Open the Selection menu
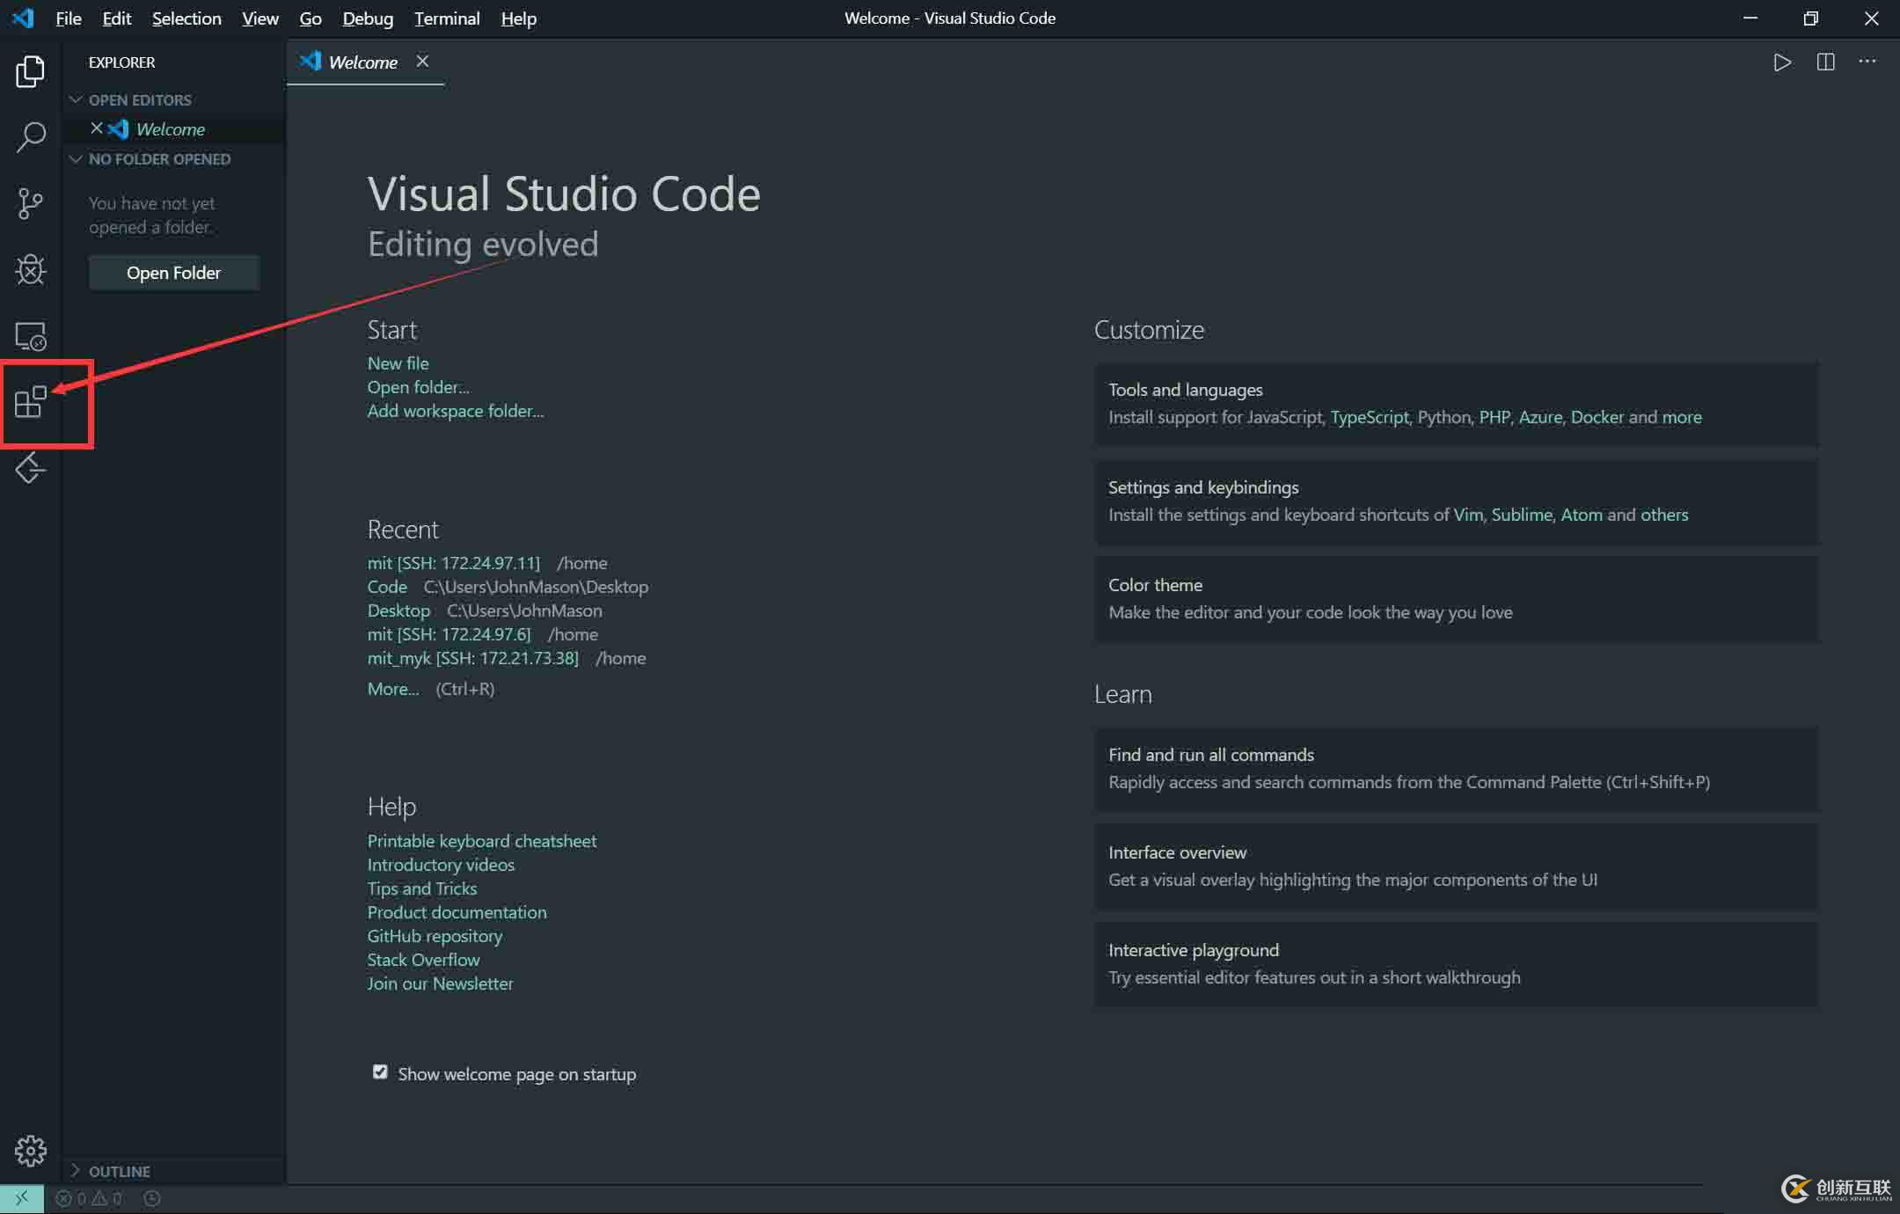1900x1214 pixels. [x=186, y=18]
